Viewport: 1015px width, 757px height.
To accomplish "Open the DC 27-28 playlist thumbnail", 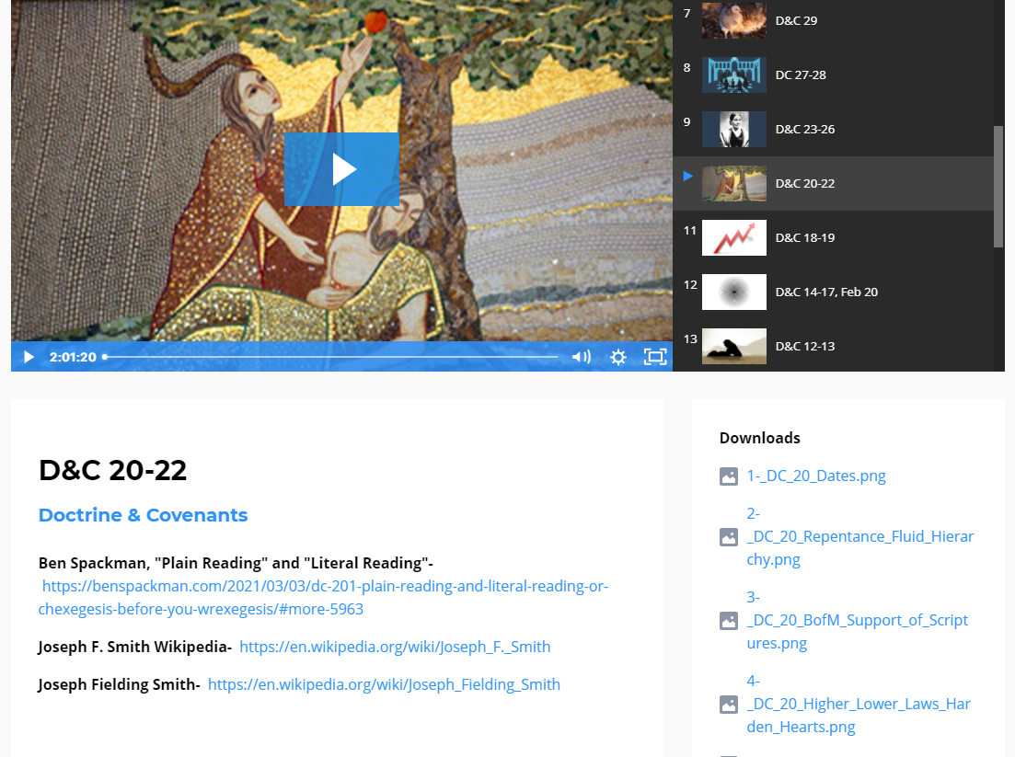I will coord(734,75).
